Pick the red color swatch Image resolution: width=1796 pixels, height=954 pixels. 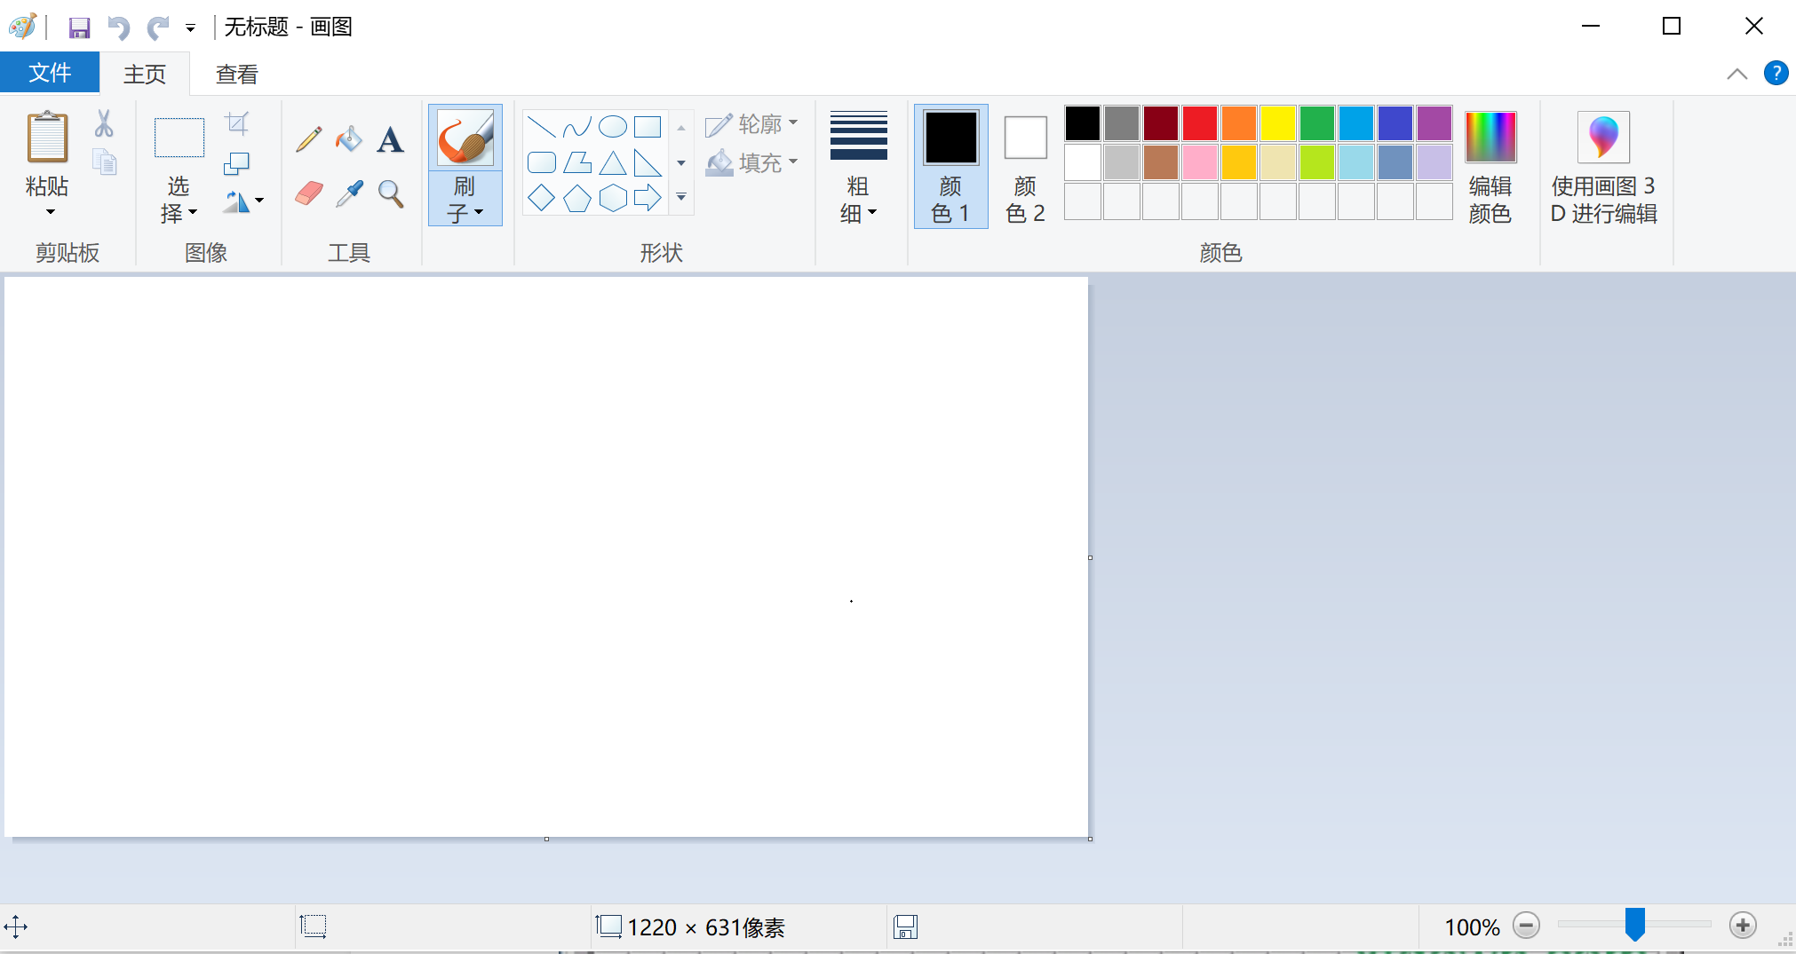click(x=1200, y=123)
